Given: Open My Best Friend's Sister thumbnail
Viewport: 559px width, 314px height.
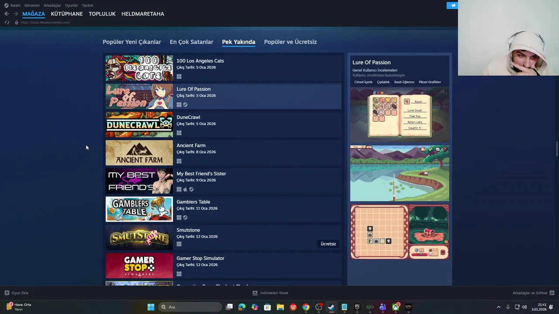Looking at the screenshot, I should pos(139,181).
